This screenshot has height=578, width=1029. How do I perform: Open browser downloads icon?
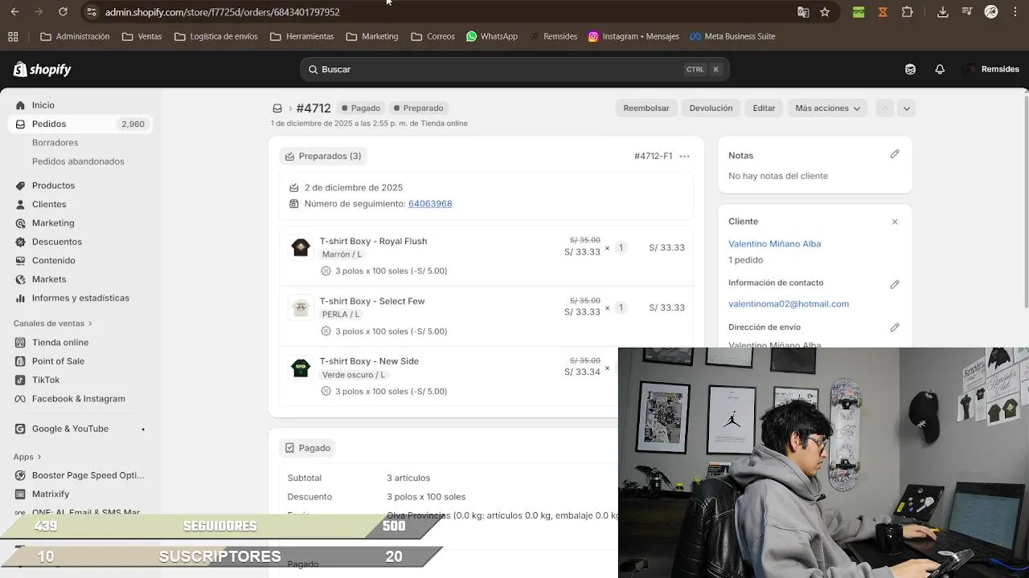(943, 12)
